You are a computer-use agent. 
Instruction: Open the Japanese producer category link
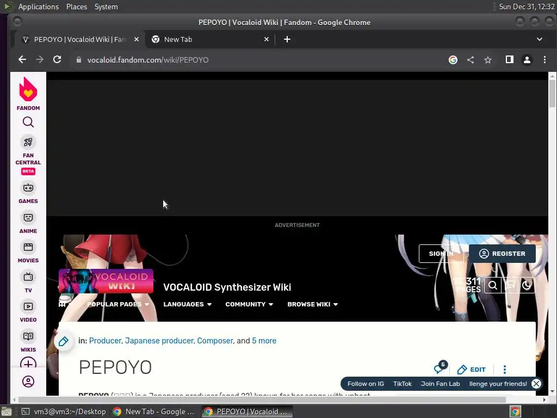point(159,341)
